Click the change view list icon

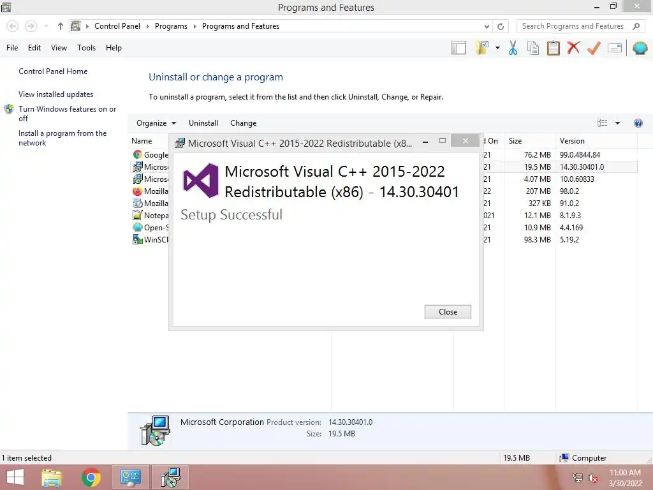coord(602,123)
